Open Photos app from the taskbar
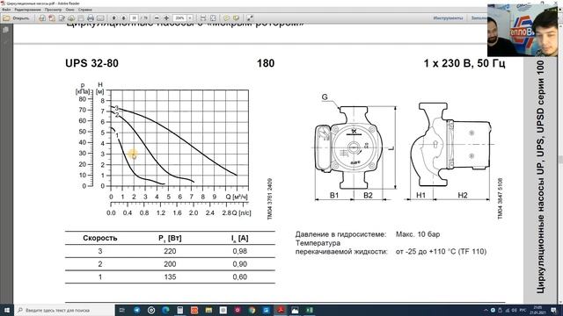 (x=295, y=310)
